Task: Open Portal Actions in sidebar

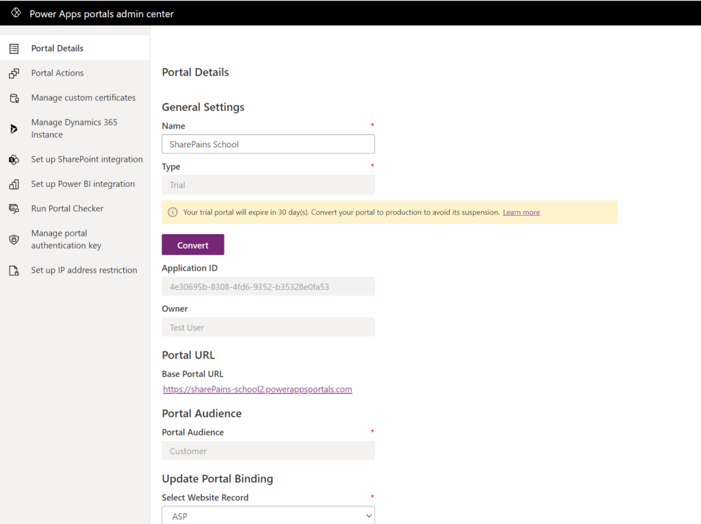Action: [75, 73]
